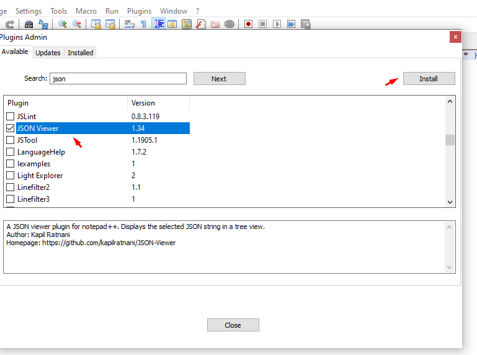Open the Plugins menu
This screenshot has width=477, height=355.
click(139, 11)
